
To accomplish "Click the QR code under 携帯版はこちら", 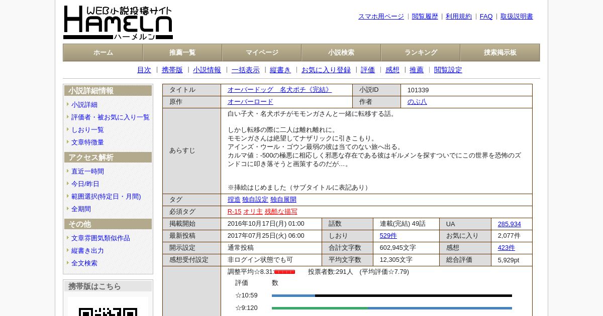I will tap(108, 307).
